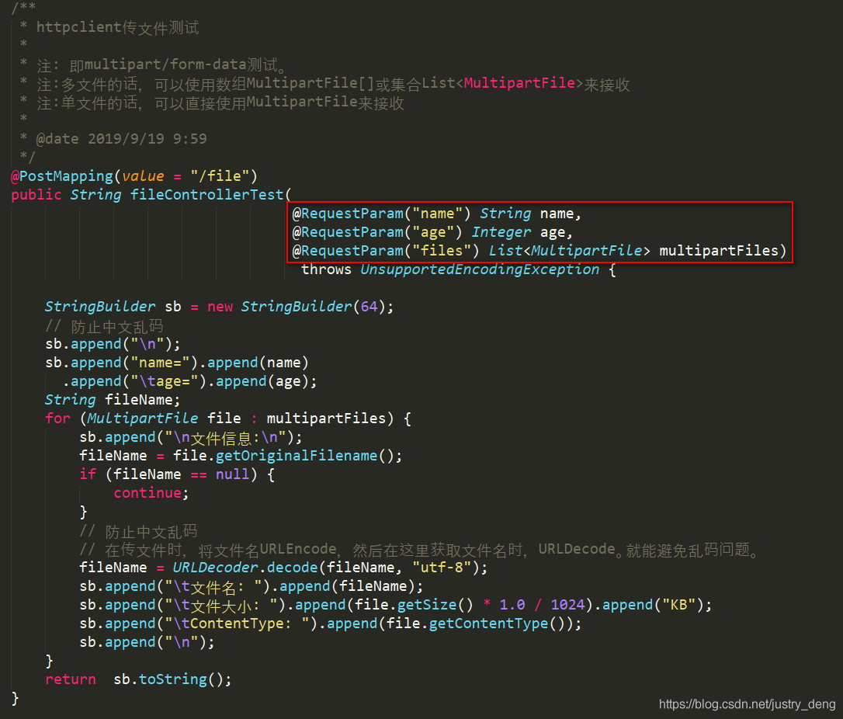The image size is (843, 719).
Task: Click the String fileName declaration
Action: (112, 400)
